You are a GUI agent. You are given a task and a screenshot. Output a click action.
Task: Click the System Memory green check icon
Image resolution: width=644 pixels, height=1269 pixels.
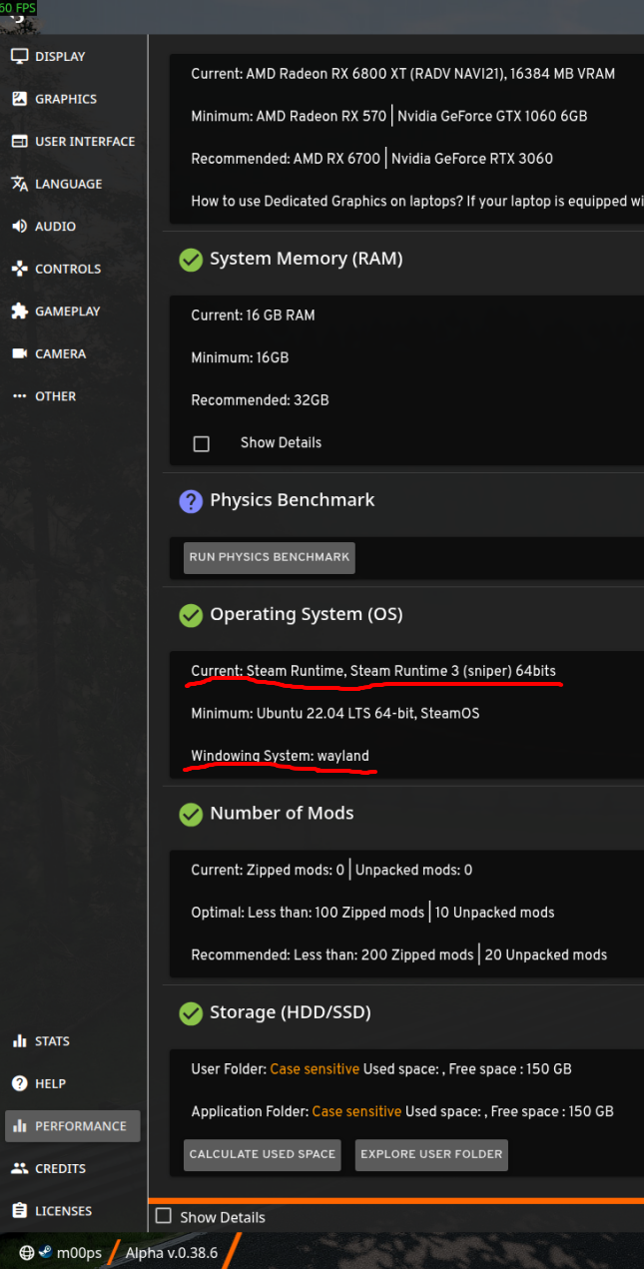click(191, 260)
